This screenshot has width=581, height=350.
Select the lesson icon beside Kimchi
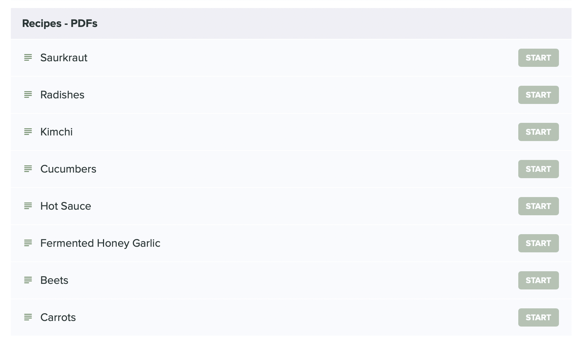click(28, 132)
